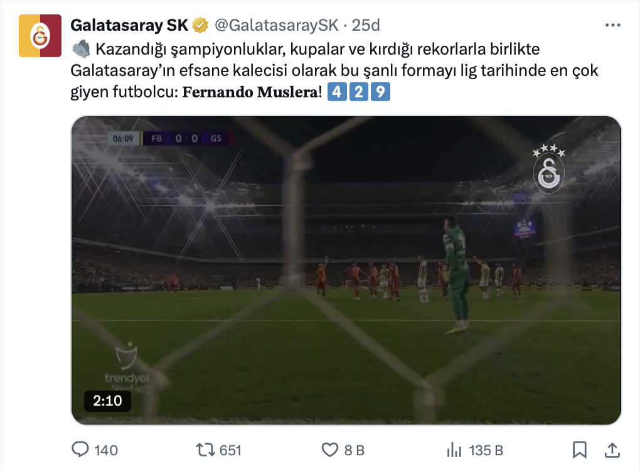Click the 135 B views count
Viewport: 640px width, 471px height.
[486, 450]
